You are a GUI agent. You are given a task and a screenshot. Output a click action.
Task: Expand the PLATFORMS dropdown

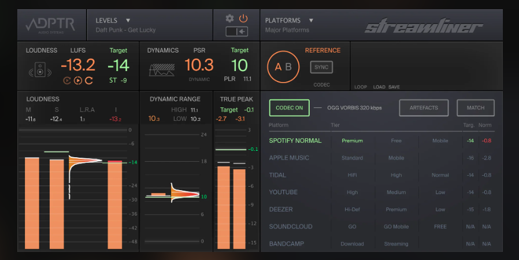(311, 20)
